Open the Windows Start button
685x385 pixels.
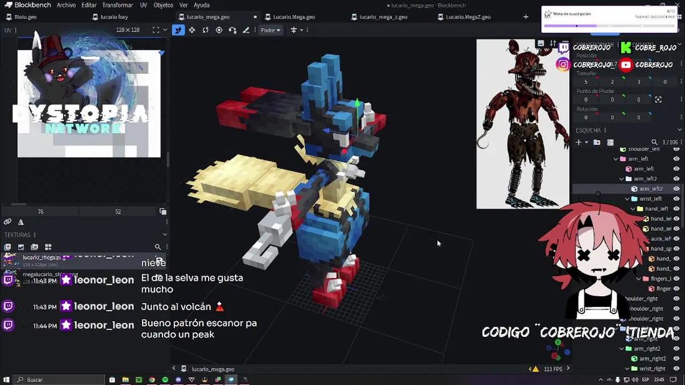click(6, 380)
